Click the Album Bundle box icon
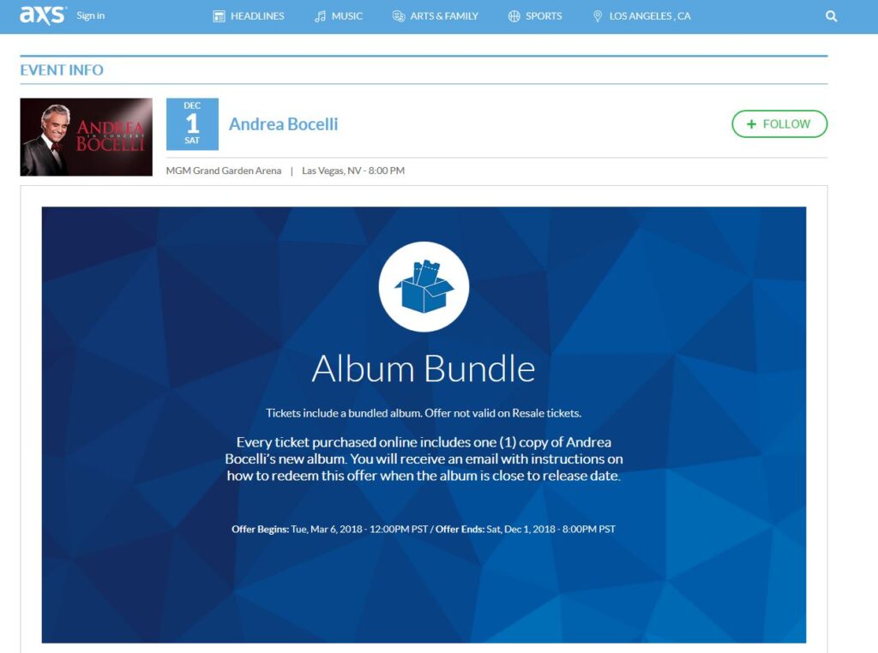 pos(424,286)
